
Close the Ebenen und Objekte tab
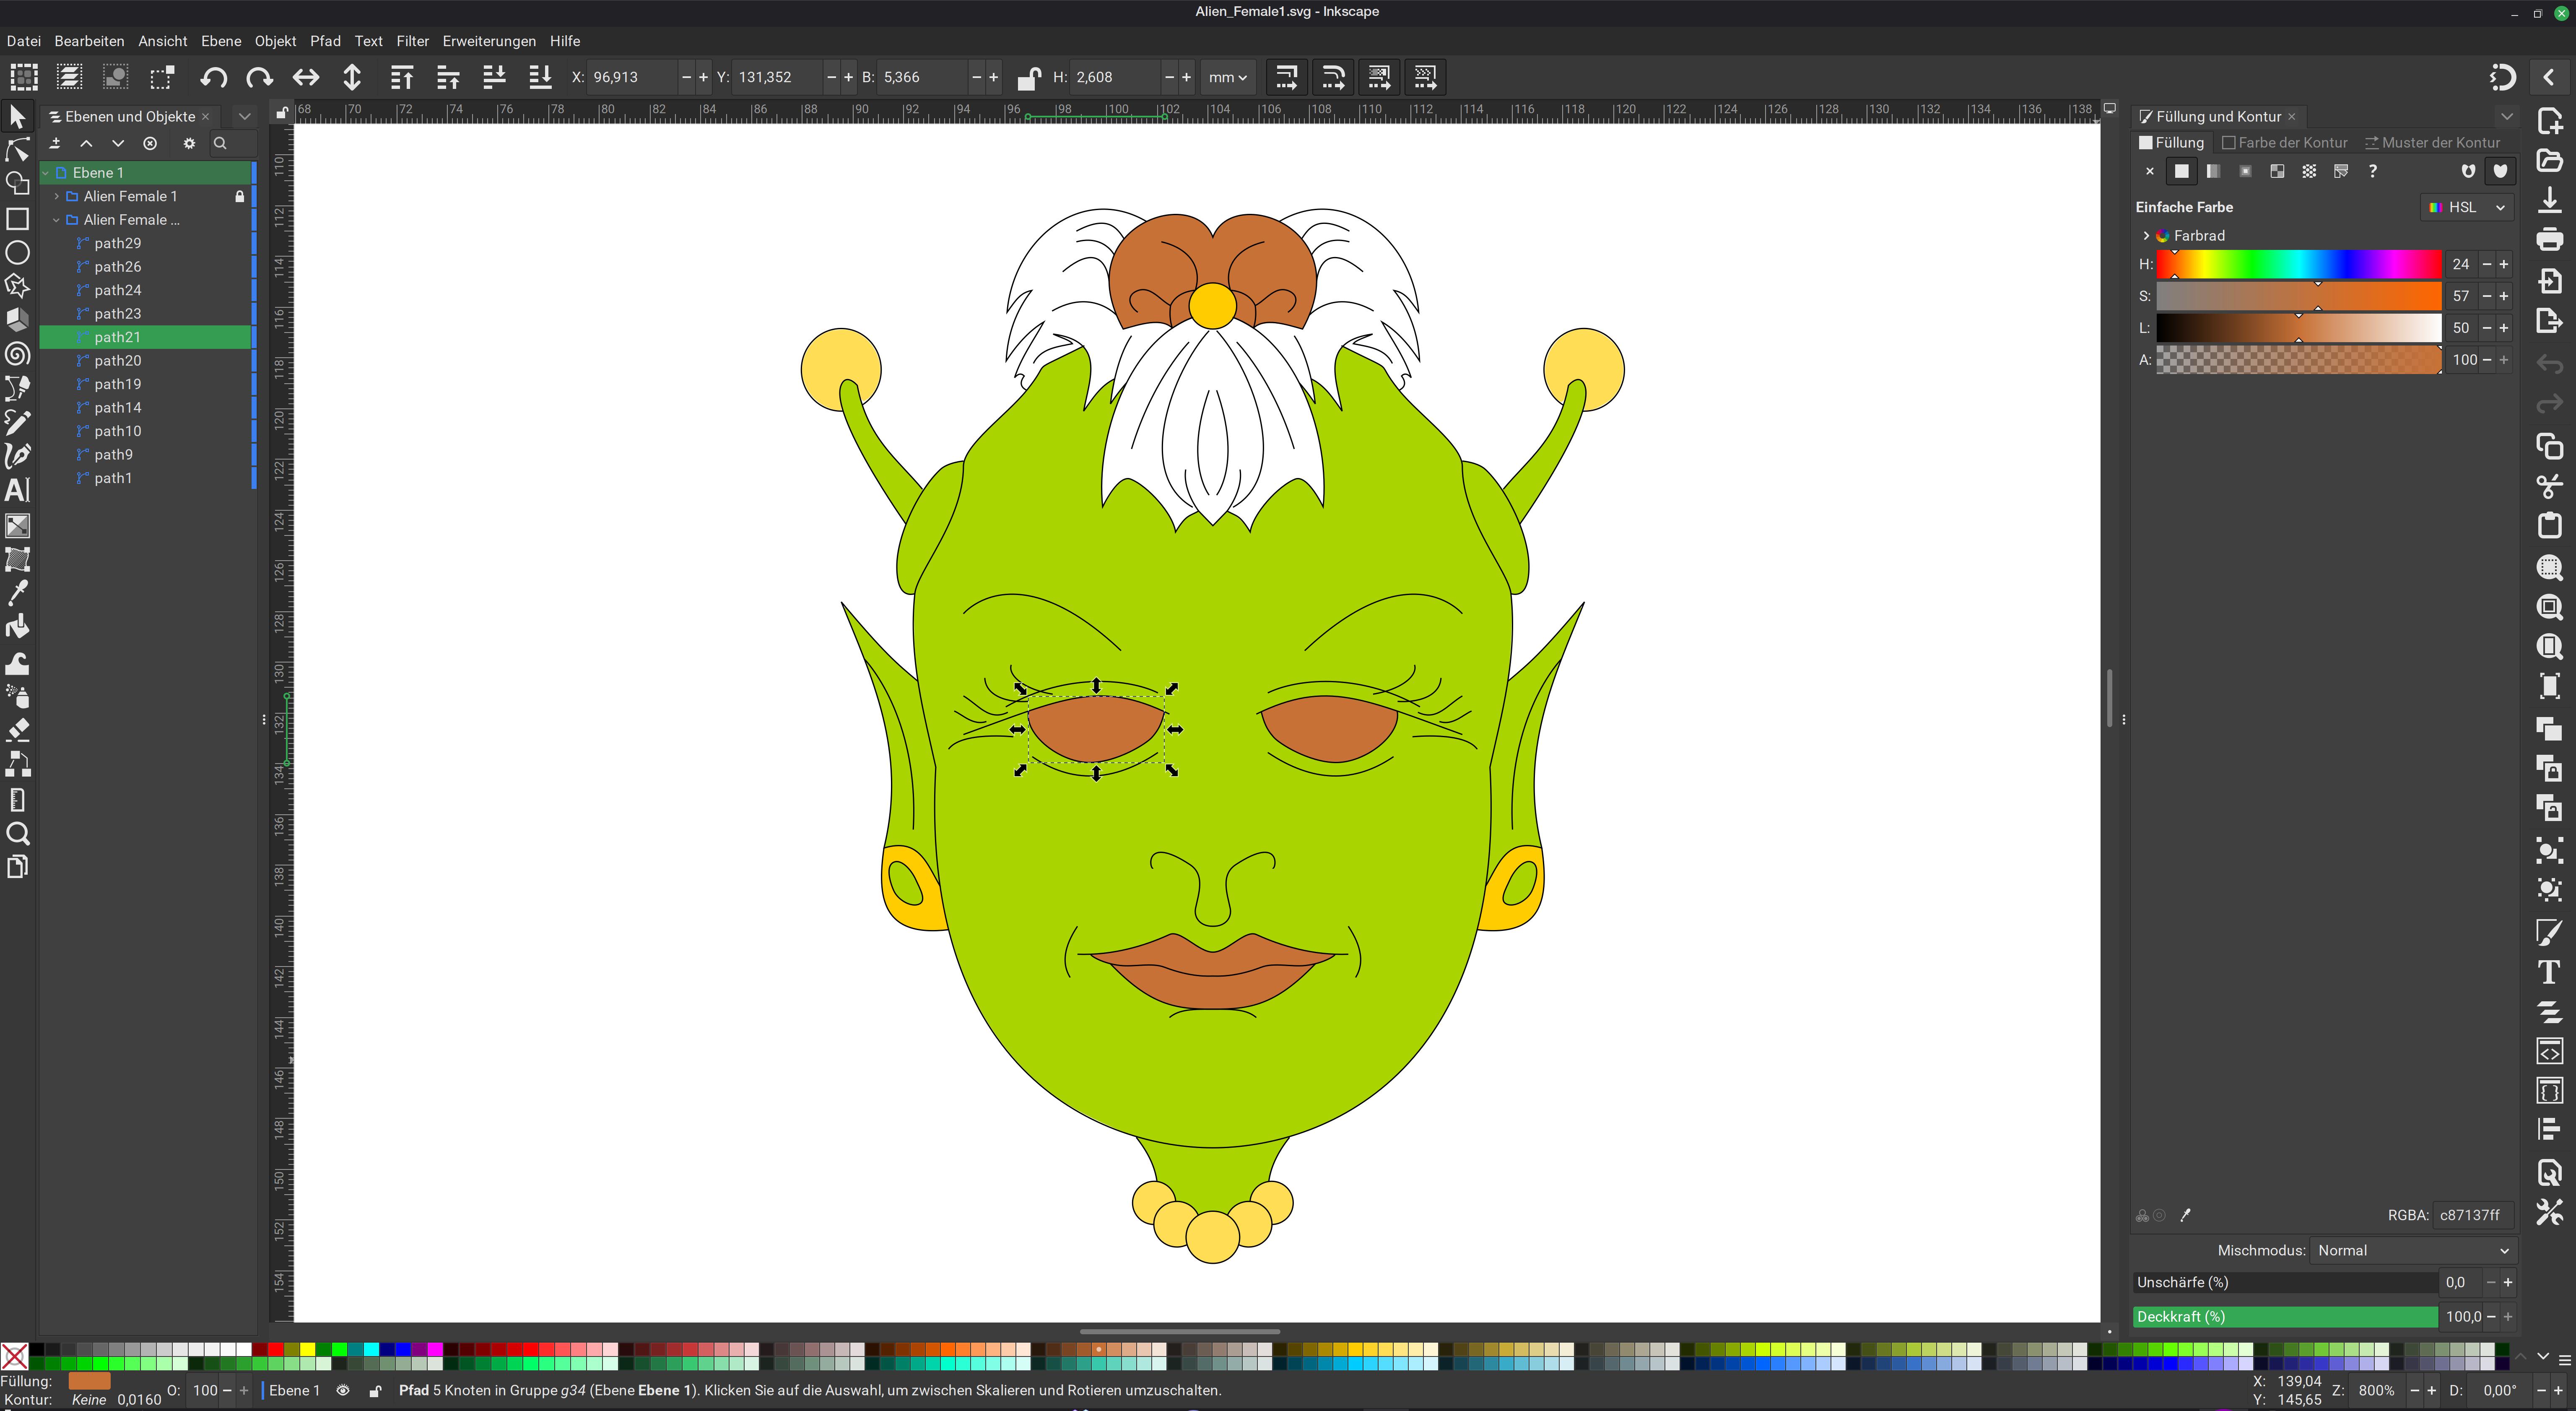coord(206,117)
